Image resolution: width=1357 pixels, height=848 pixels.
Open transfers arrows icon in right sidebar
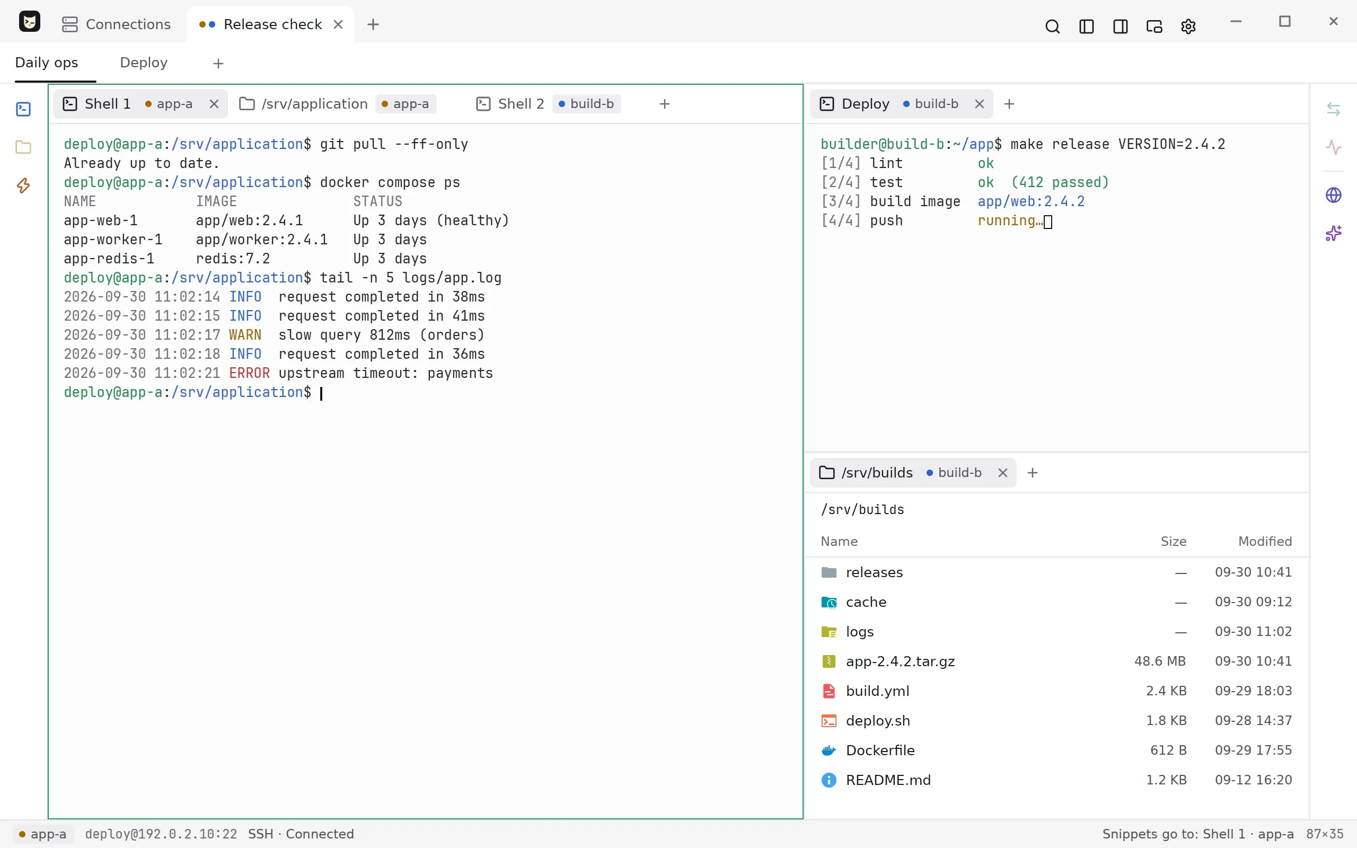(x=1334, y=109)
